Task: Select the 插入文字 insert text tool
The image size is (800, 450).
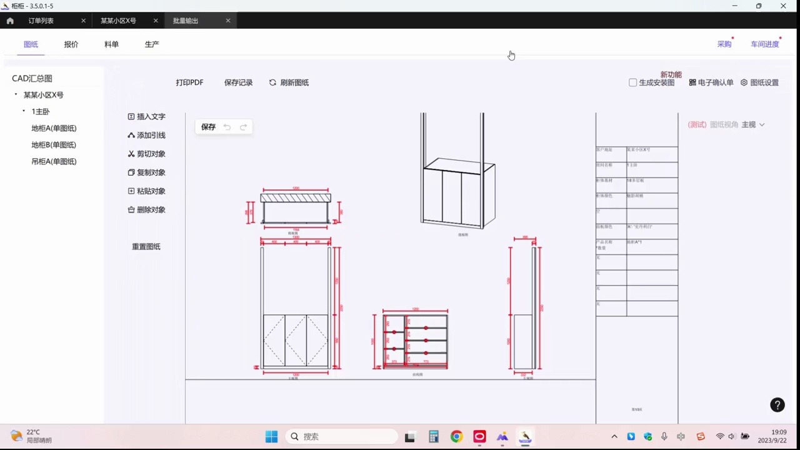Action: [x=147, y=117]
